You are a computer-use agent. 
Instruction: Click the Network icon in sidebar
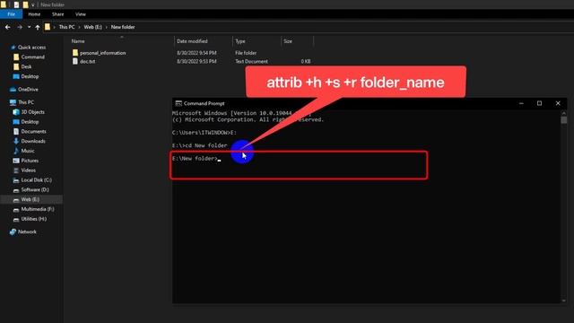click(x=13, y=231)
